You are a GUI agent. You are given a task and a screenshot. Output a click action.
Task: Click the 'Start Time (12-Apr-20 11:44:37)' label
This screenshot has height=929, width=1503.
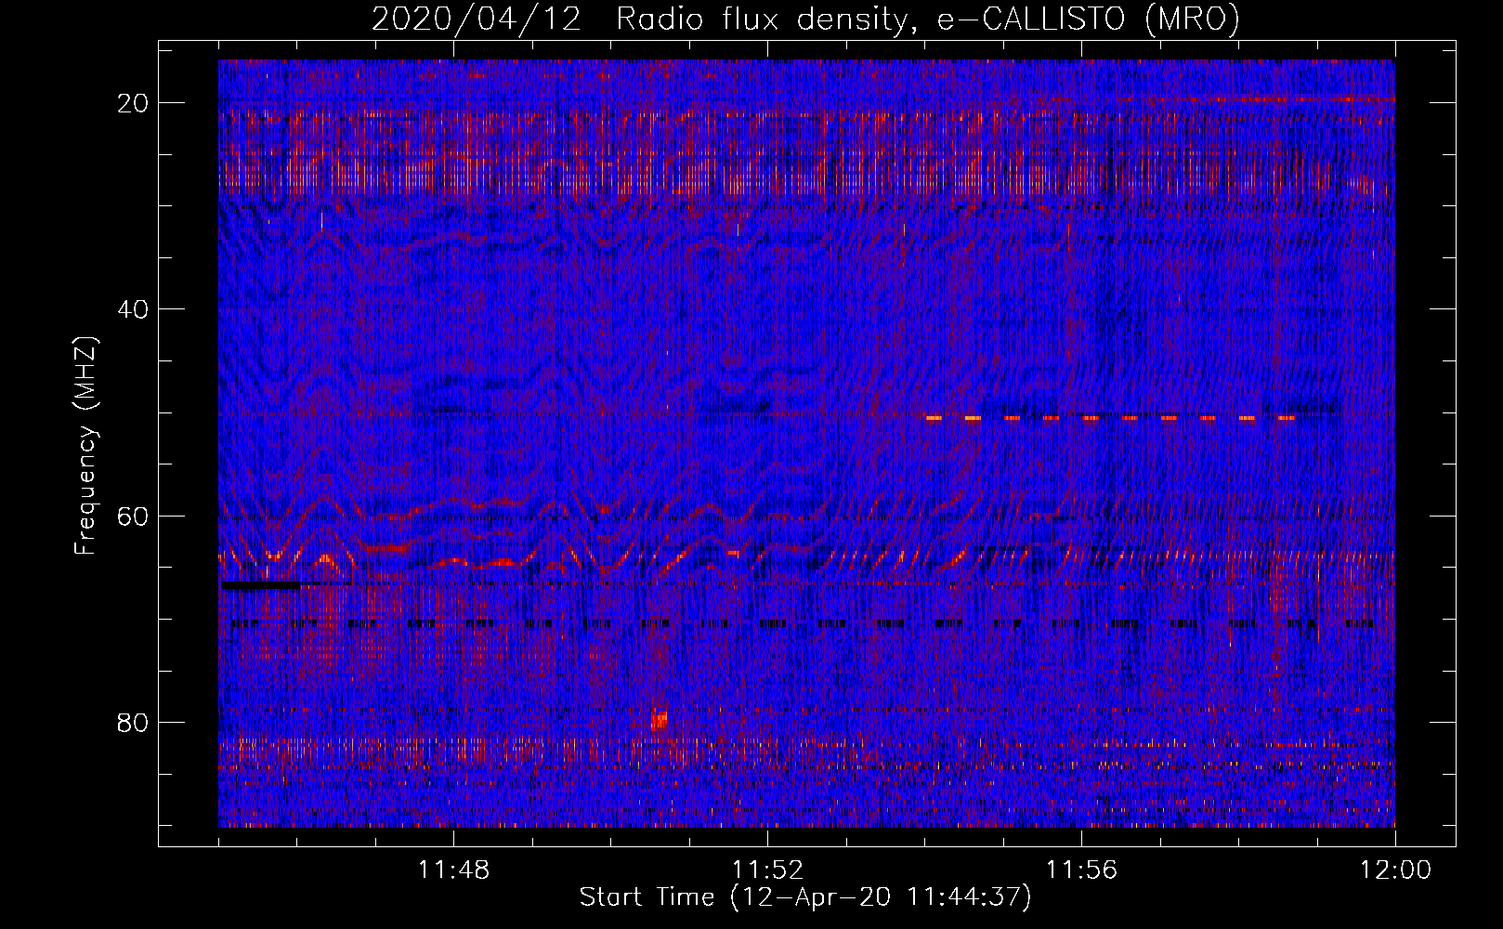click(x=805, y=897)
